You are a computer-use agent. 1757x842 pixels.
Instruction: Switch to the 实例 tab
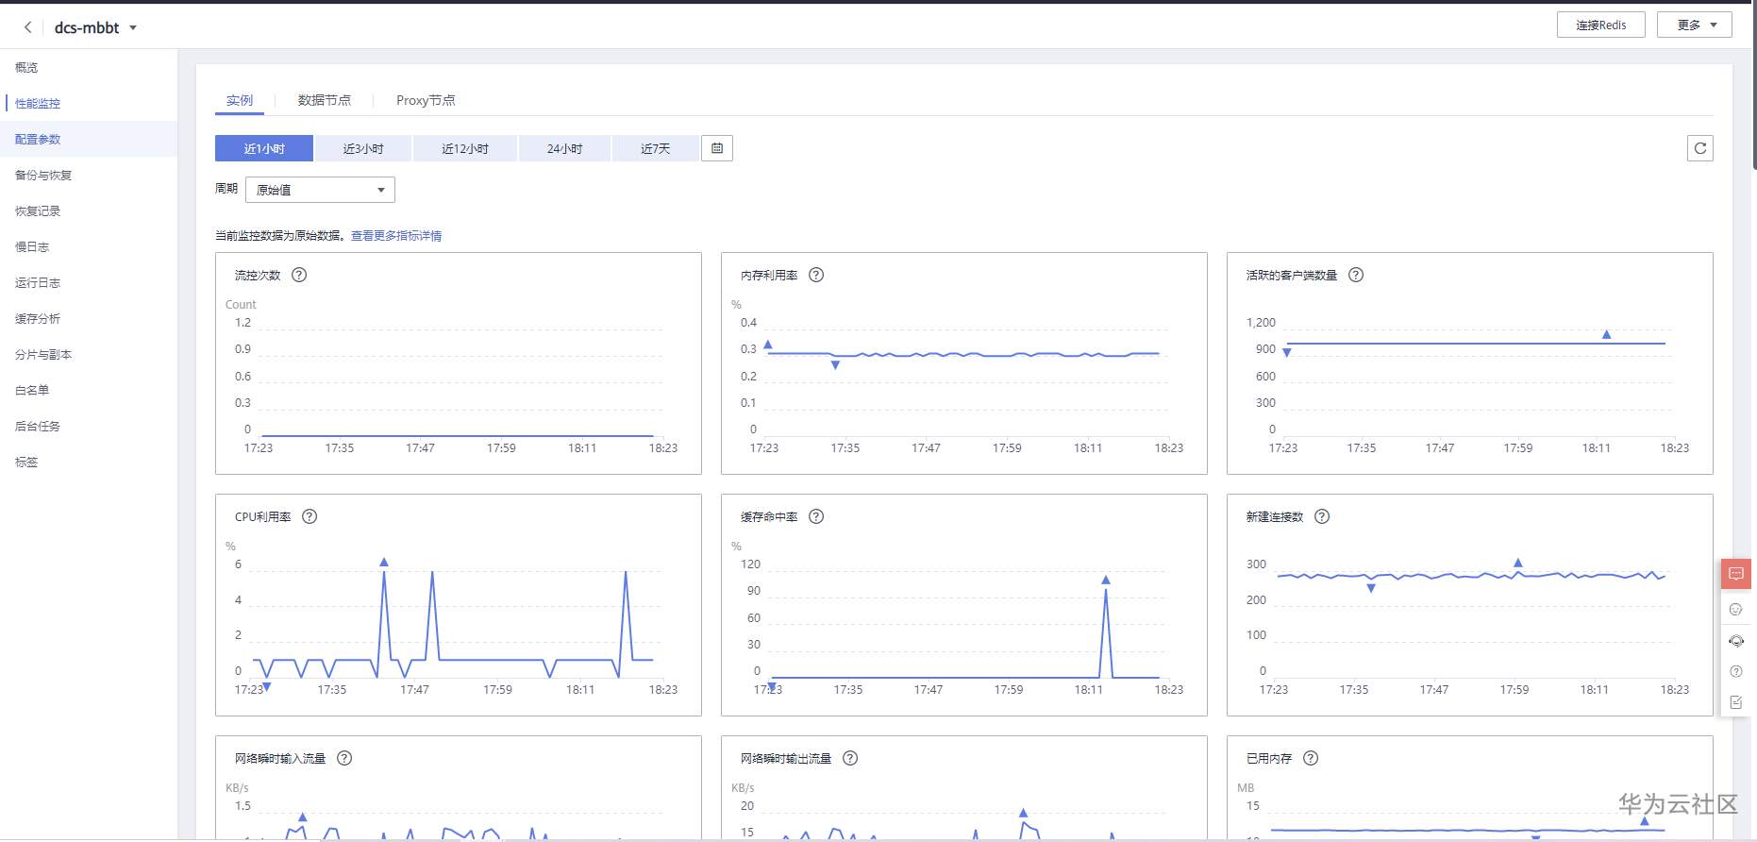click(x=240, y=100)
